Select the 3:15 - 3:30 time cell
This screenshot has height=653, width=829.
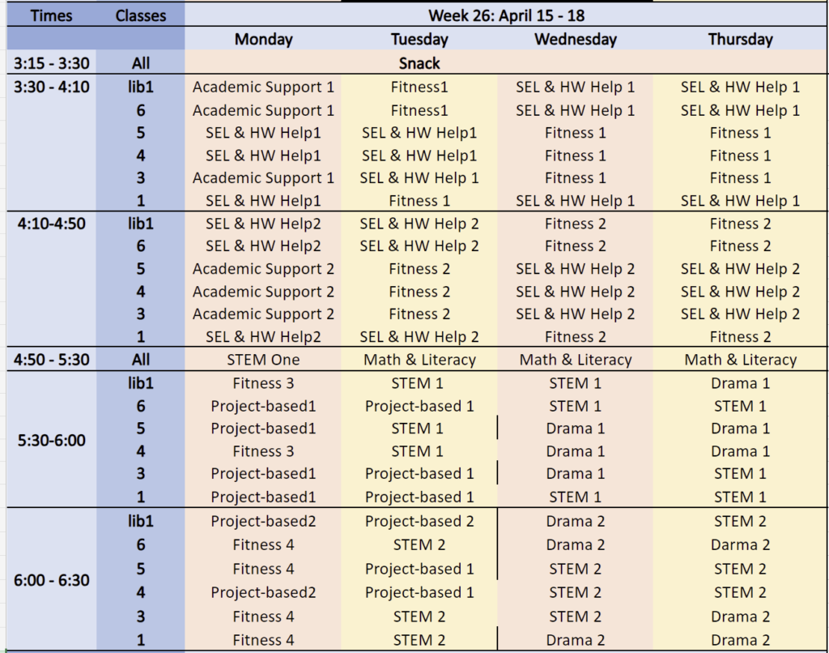click(51, 63)
